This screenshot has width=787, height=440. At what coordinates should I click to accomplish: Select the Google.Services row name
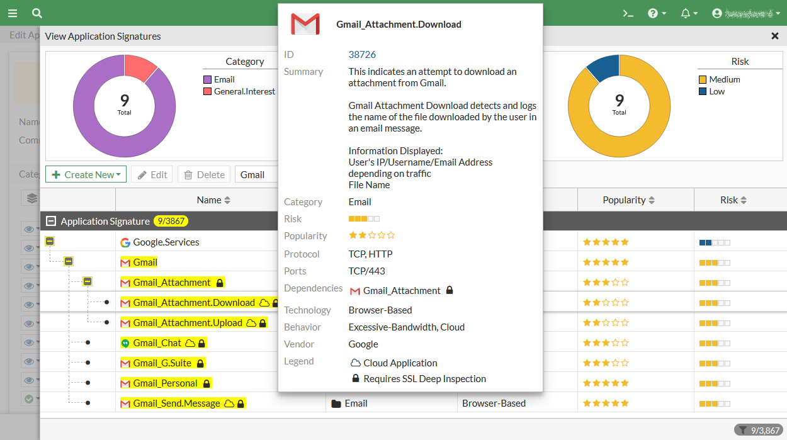166,242
